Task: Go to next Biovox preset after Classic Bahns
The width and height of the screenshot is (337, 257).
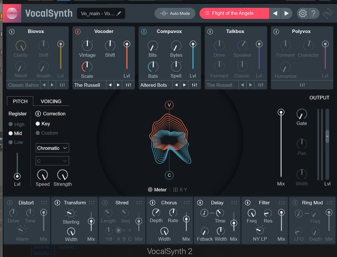Action: (52, 85)
